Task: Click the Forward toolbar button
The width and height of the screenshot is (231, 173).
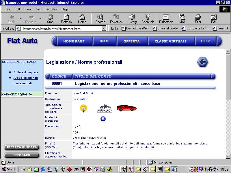Action: coord(31,19)
